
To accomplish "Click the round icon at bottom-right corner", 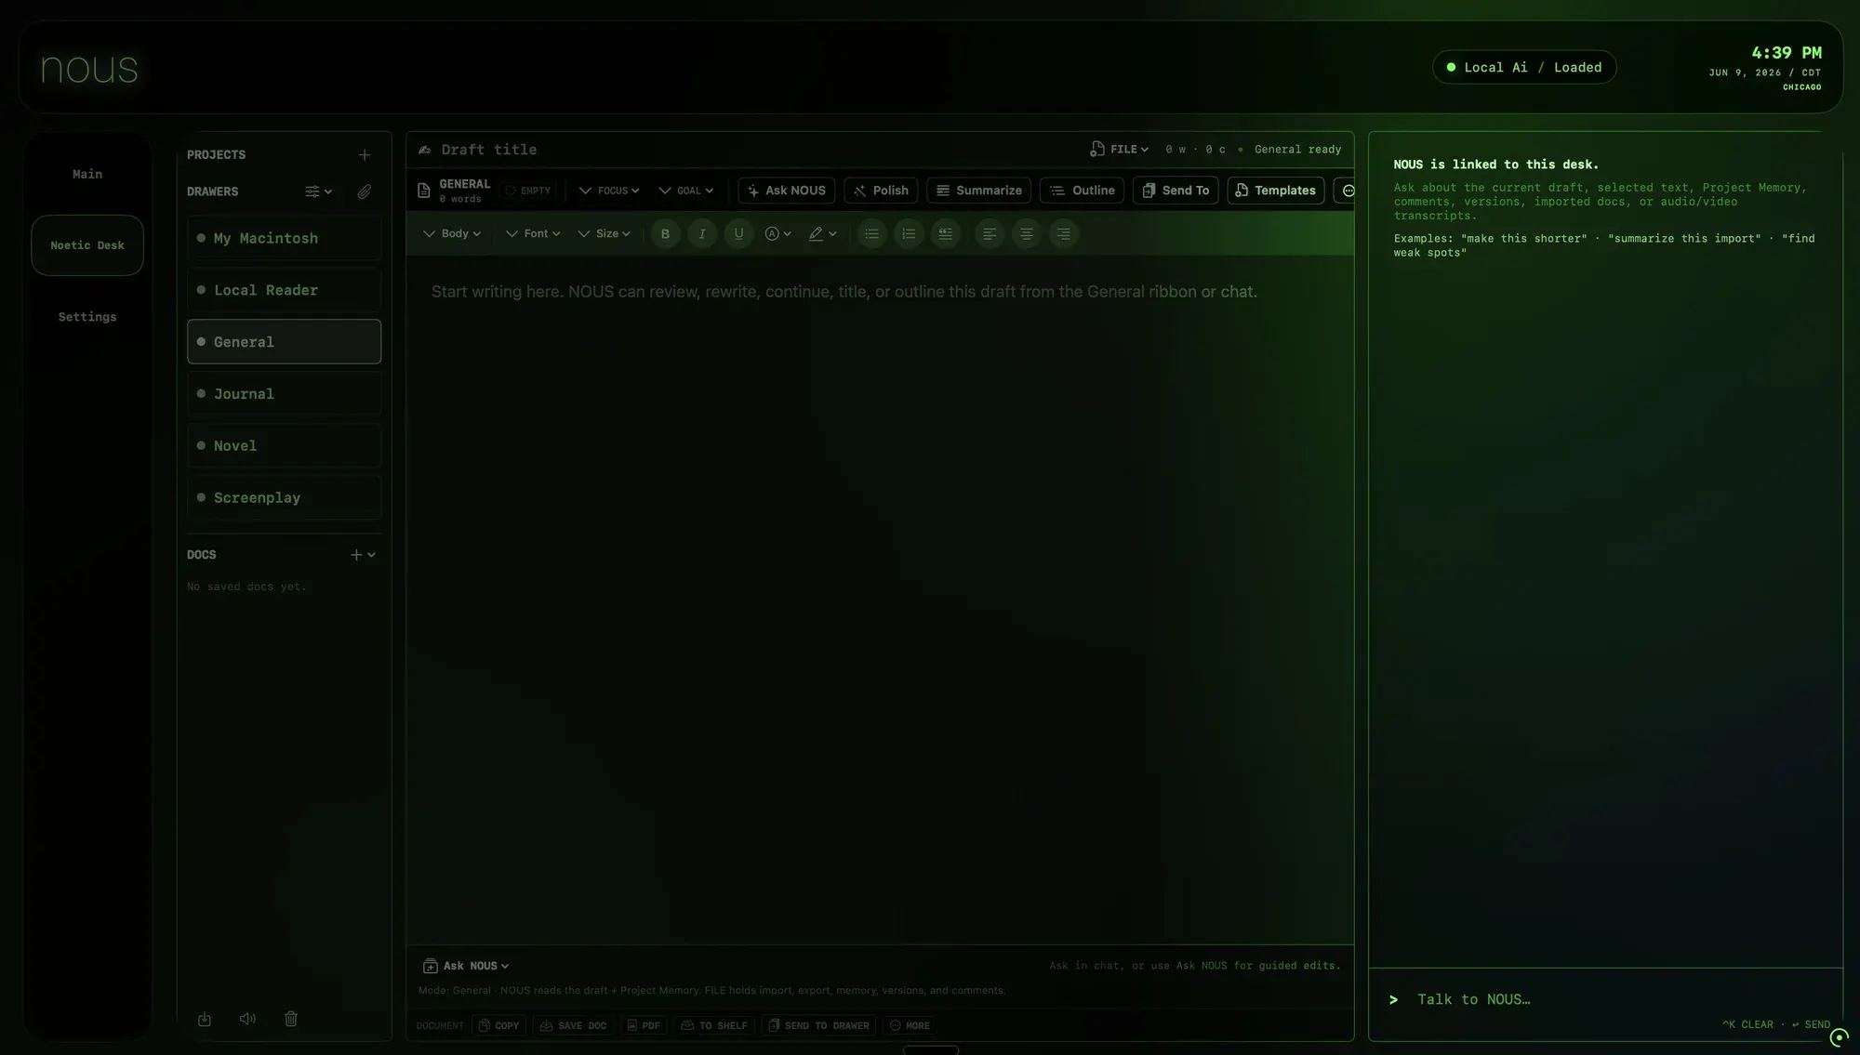I will (x=1839, y=1037).
